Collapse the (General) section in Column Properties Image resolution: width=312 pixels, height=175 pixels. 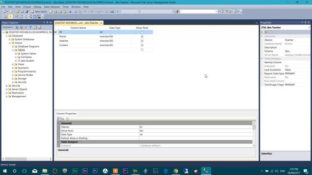58,123
